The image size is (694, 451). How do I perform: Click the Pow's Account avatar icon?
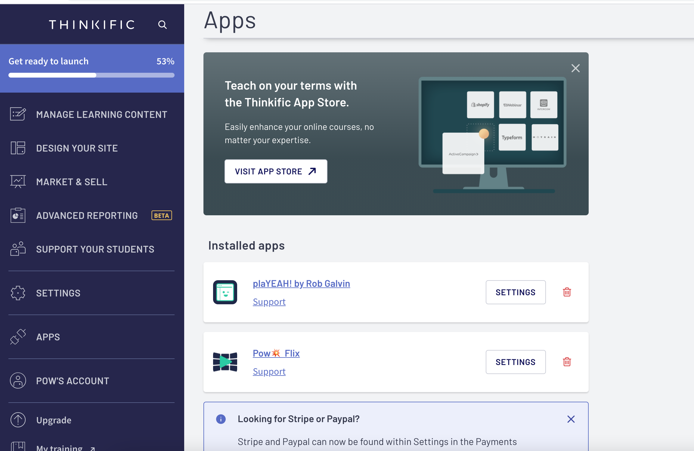(18, 381)
